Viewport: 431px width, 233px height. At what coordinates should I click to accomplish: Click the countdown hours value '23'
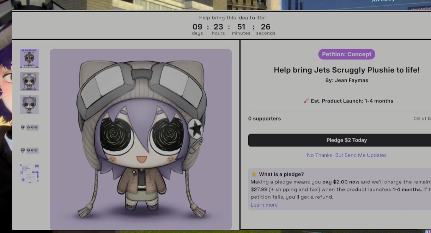click(x=218, y=27)
